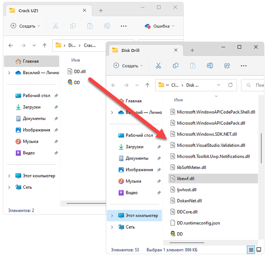Image resolution: width=267 pixels, height=256 pixels.
Task: Click Cut scissors icon in Disk Drill window
Action: point(158,65)
